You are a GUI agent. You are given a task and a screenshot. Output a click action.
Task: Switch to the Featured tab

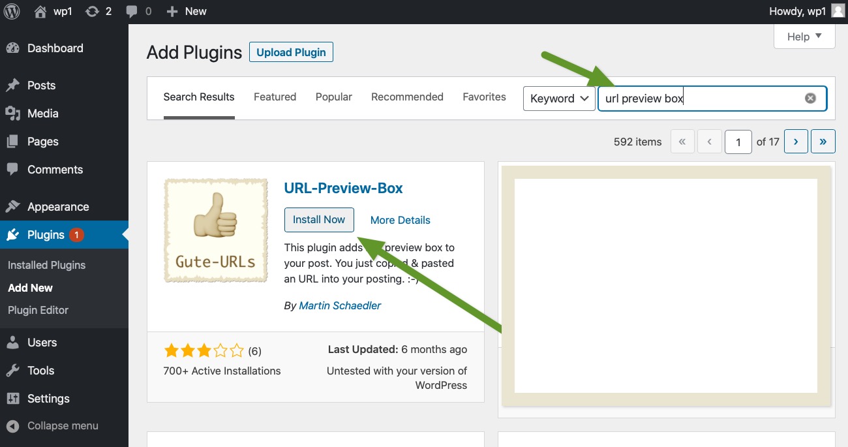point(275,97)
